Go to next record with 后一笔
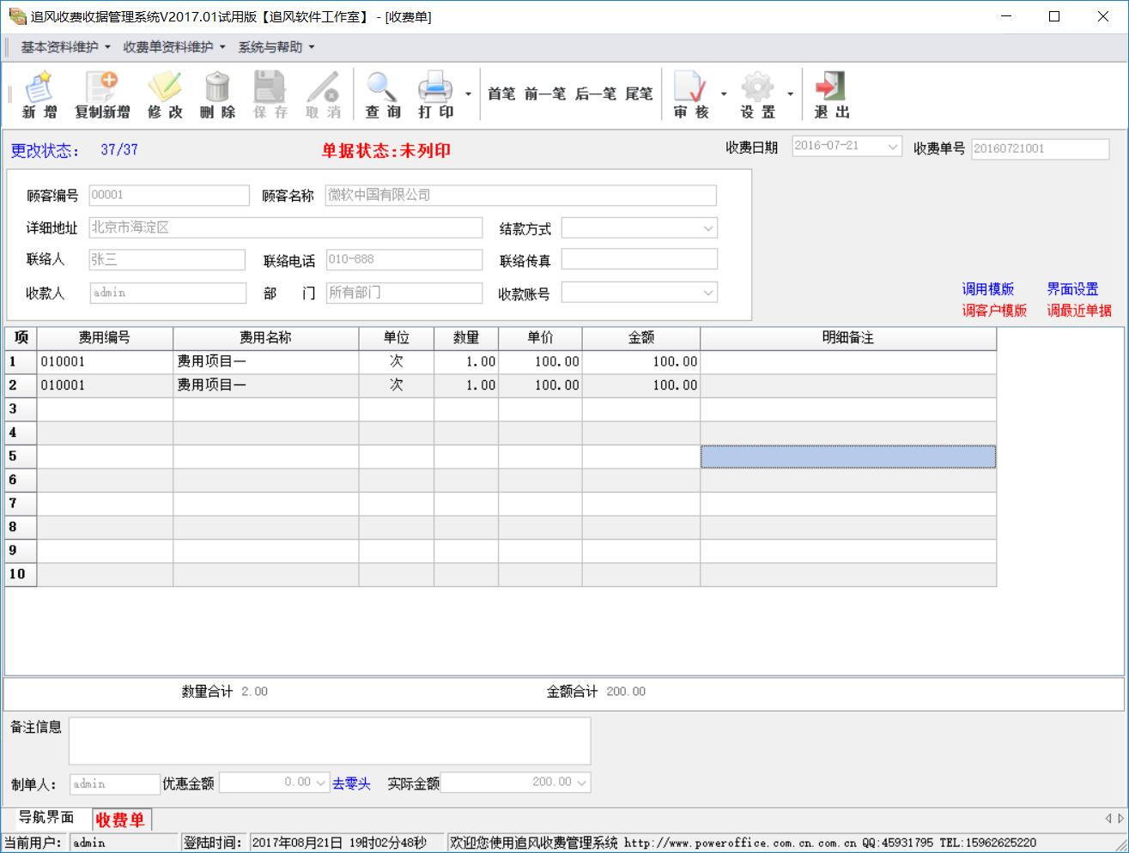This screenshot has height=853, width=1129. click(596, 94)
